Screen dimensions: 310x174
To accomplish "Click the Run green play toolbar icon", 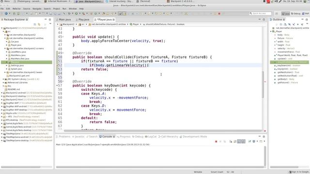I will 76,14.
